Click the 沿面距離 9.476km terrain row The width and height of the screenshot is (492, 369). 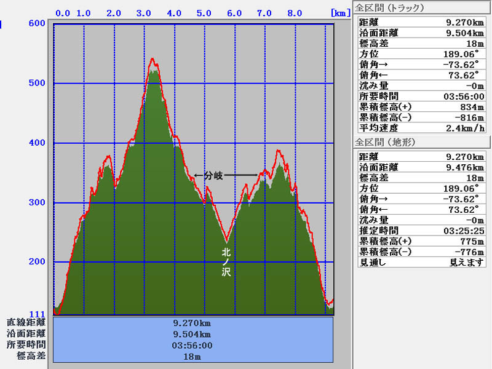(x=421, y=167)
